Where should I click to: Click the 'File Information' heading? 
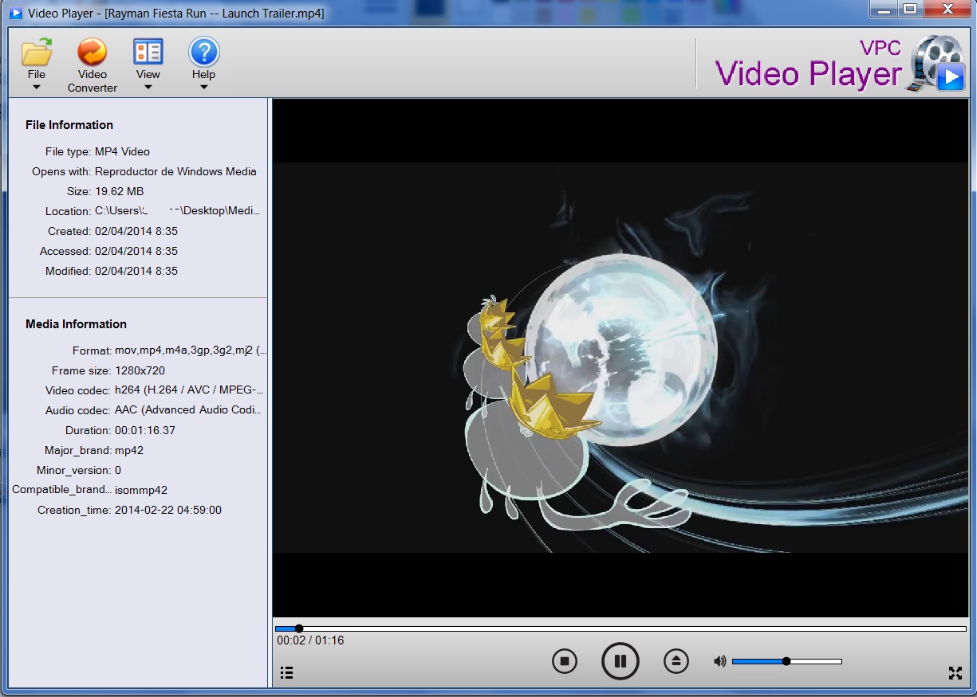[69, 125]
